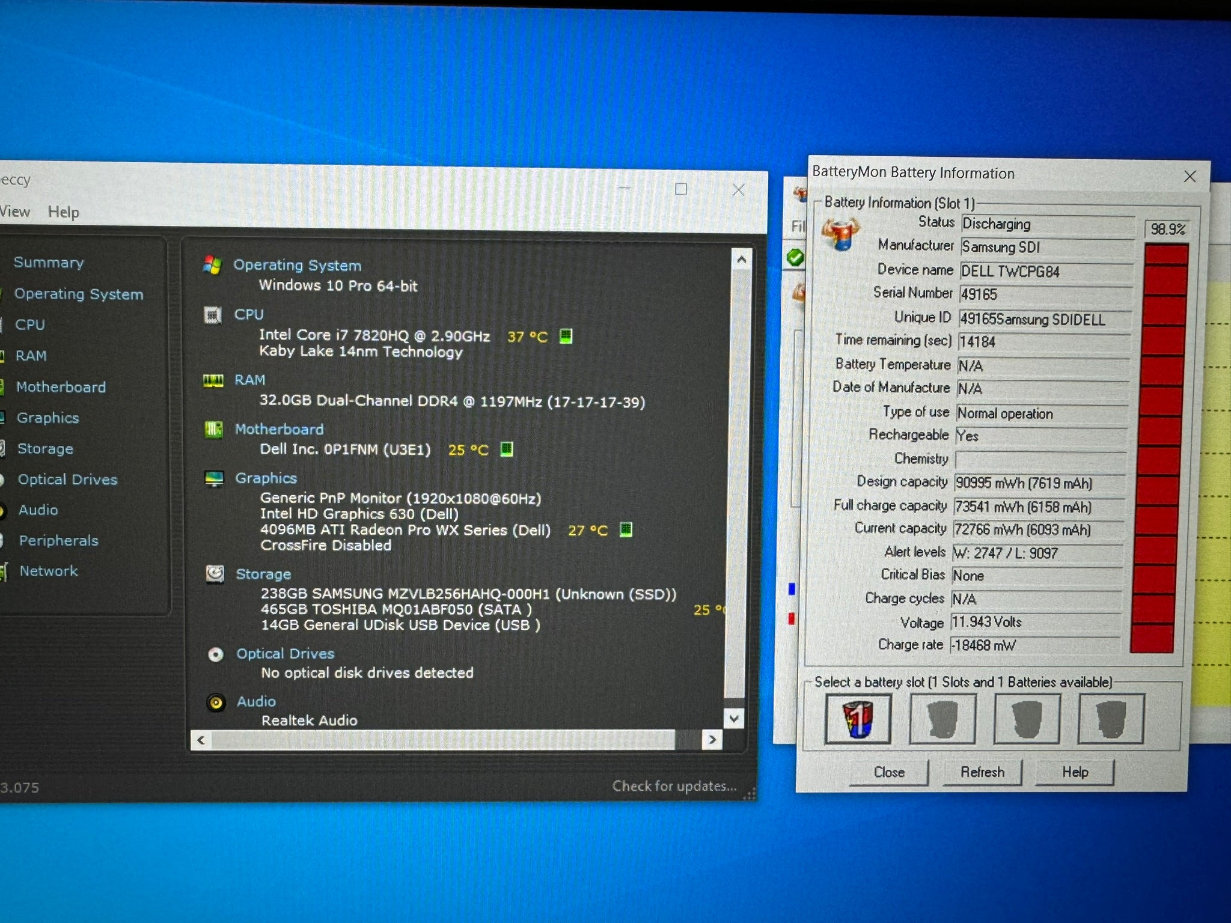Image resolution: width=1231 pixels, height=923 pixels.
Task: Select Optical Drives in Speccy sidebar
Action: pos(68,480)
